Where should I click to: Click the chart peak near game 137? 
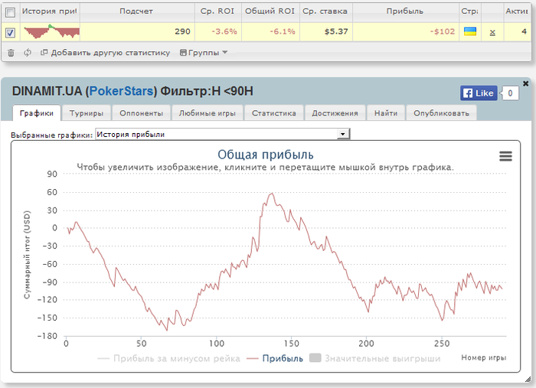click(x=272, y=194)
